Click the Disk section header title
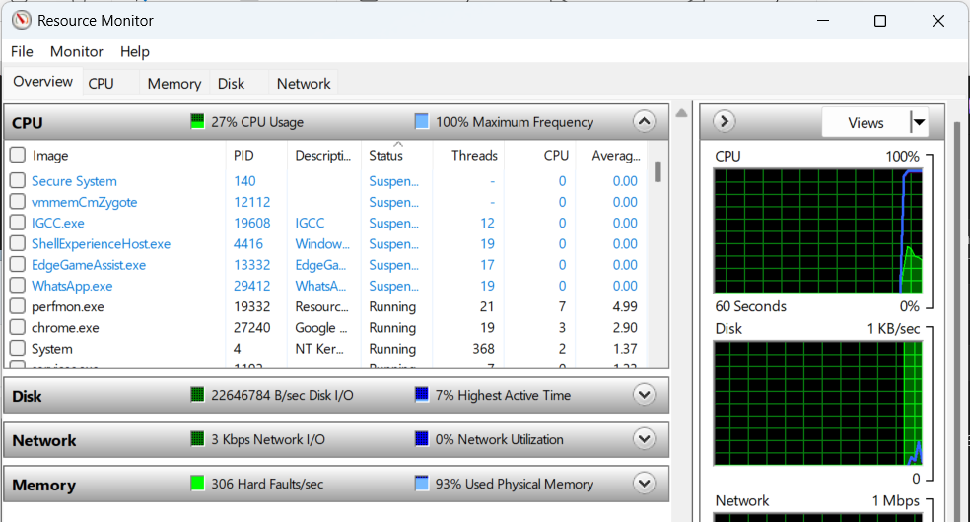 [x=27, y=396]
